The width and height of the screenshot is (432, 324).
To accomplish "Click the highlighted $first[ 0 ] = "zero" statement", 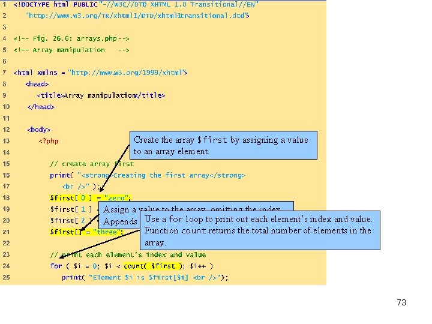I will (x=91, y=198).
